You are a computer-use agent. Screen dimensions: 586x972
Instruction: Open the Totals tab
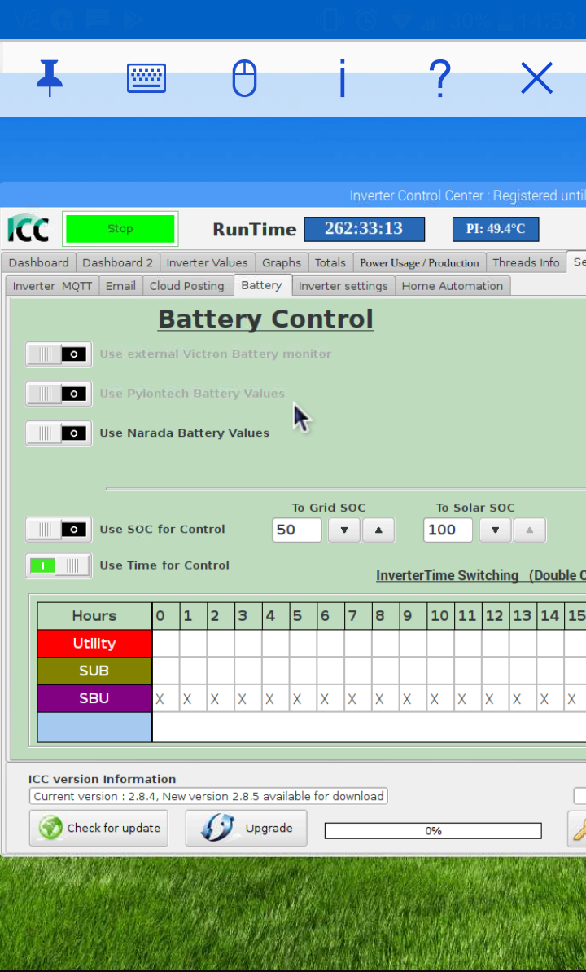[x=330, y=262]
